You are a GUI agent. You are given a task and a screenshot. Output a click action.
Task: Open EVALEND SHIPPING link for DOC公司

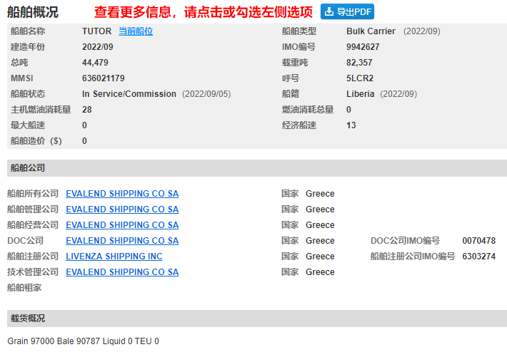coord(122,241)
